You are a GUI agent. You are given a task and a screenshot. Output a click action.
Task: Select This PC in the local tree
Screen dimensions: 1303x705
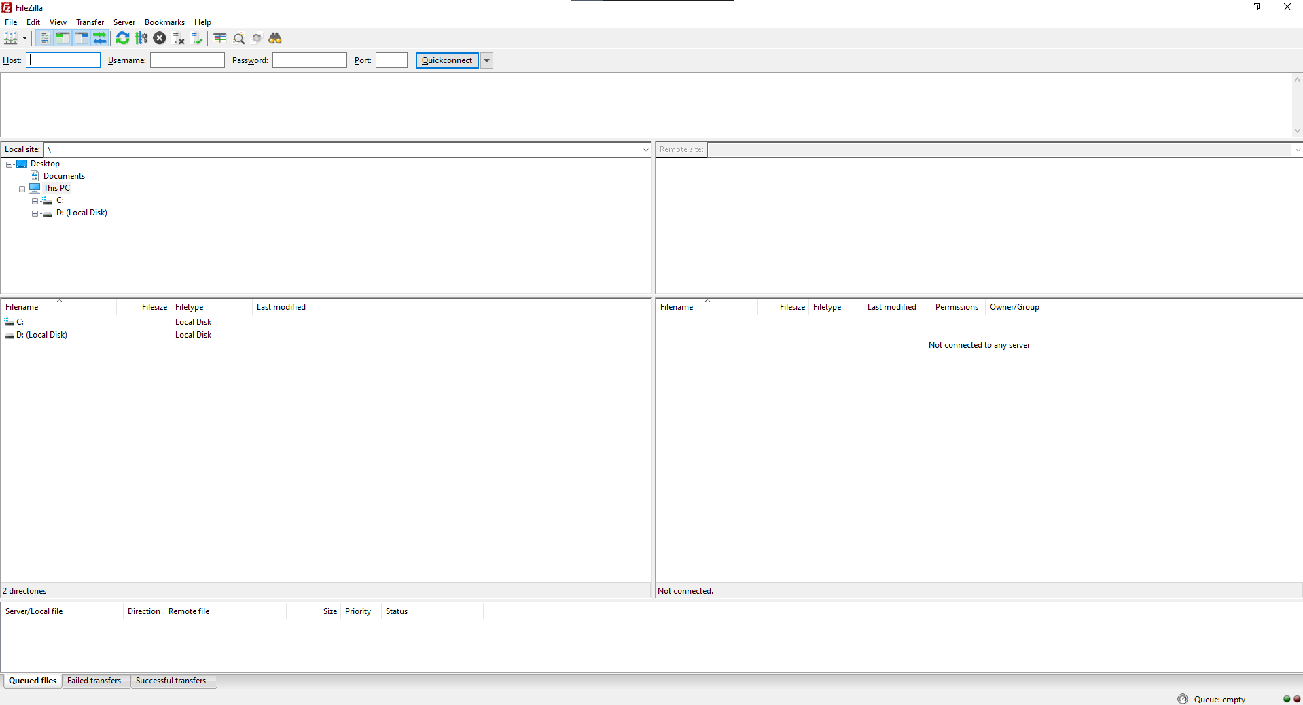56,188
